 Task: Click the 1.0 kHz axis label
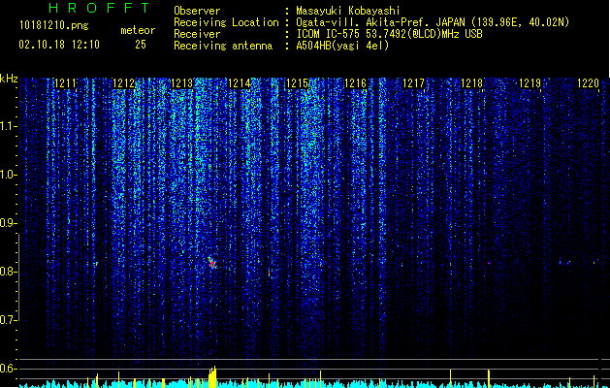[x=8, y=175]
